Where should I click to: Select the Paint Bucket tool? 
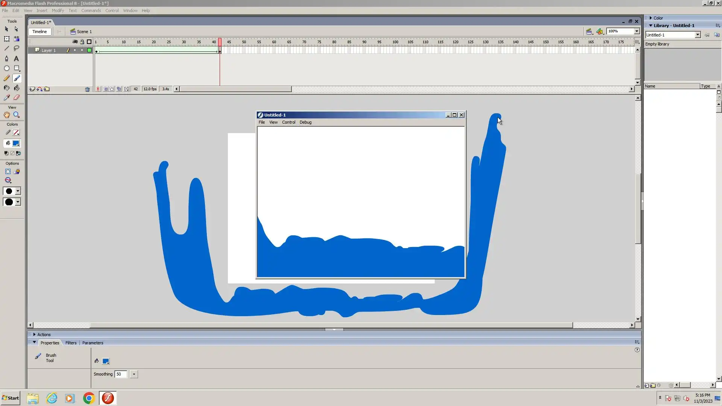[17, 88]
